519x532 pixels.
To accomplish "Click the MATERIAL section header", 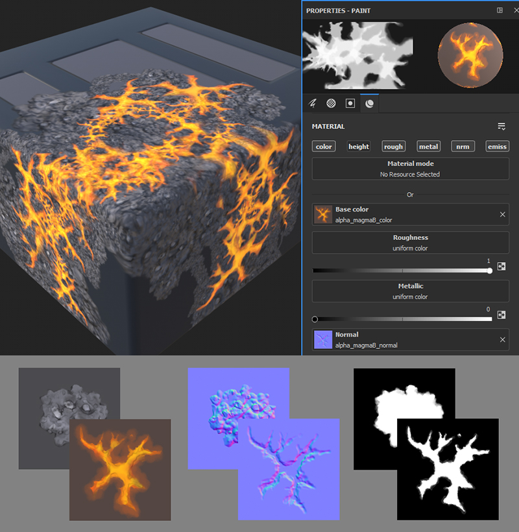I will [328, 127].
